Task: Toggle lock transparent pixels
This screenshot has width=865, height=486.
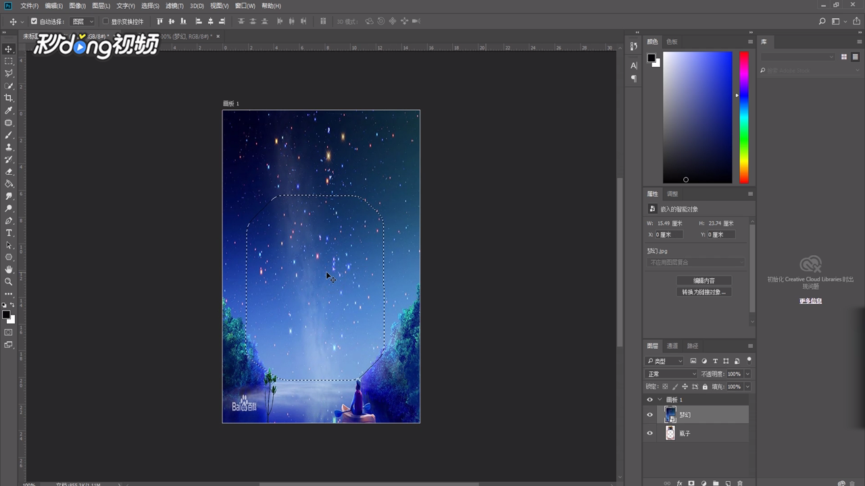Action: pos(665,387)
